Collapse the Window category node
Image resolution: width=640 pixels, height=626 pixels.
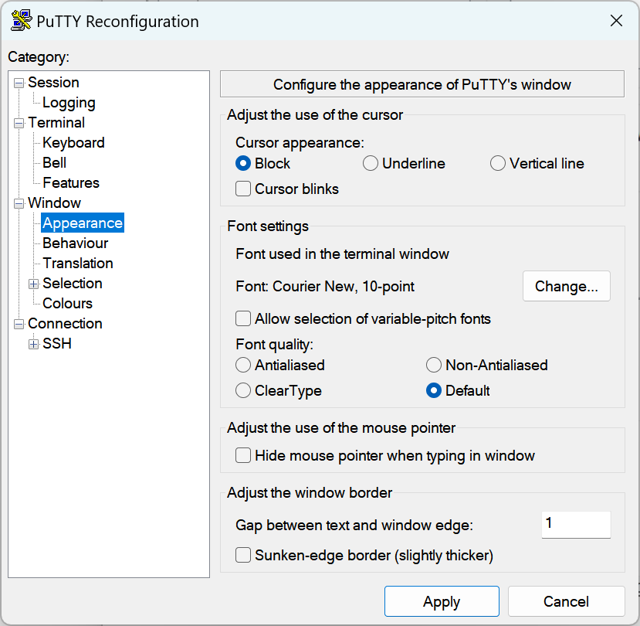coord(19,203)
